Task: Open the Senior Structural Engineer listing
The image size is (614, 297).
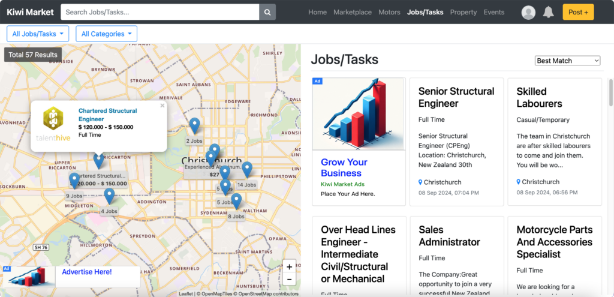Action: pyautogui.click(x=456, y=97)
